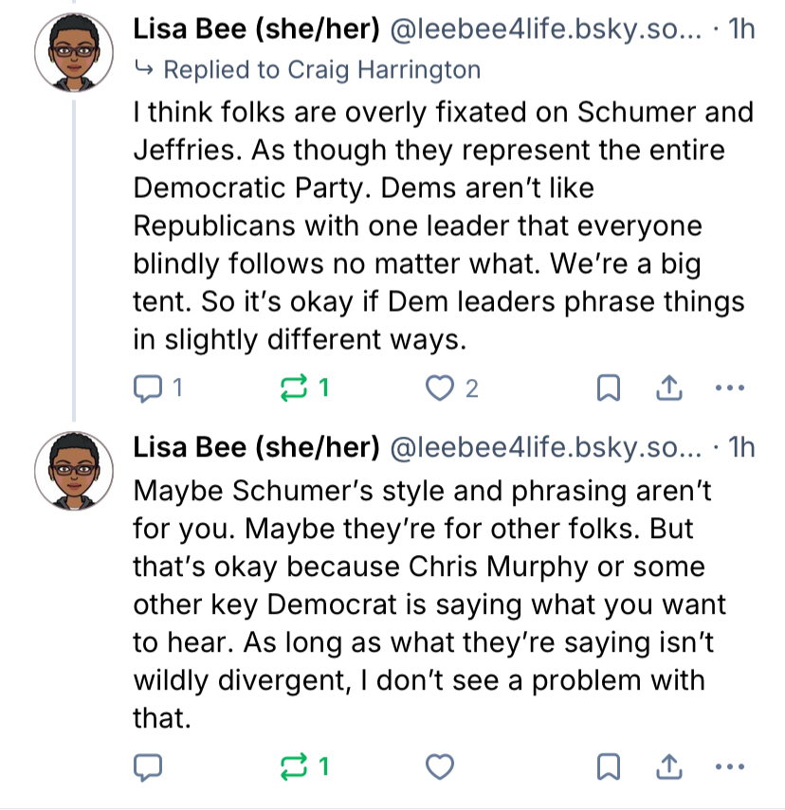785x810 pixels.
Task: Bookmark the first Lisa Bee post
Action: (x=610, y=387)
